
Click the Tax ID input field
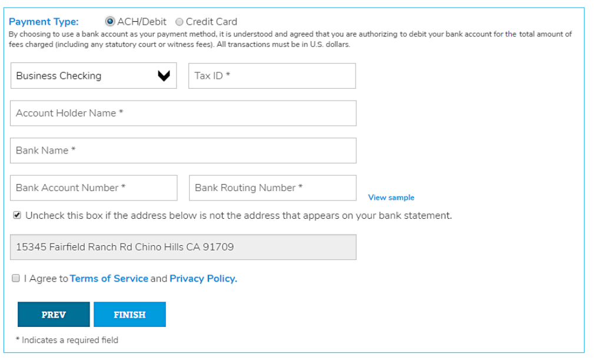(272, 75)
